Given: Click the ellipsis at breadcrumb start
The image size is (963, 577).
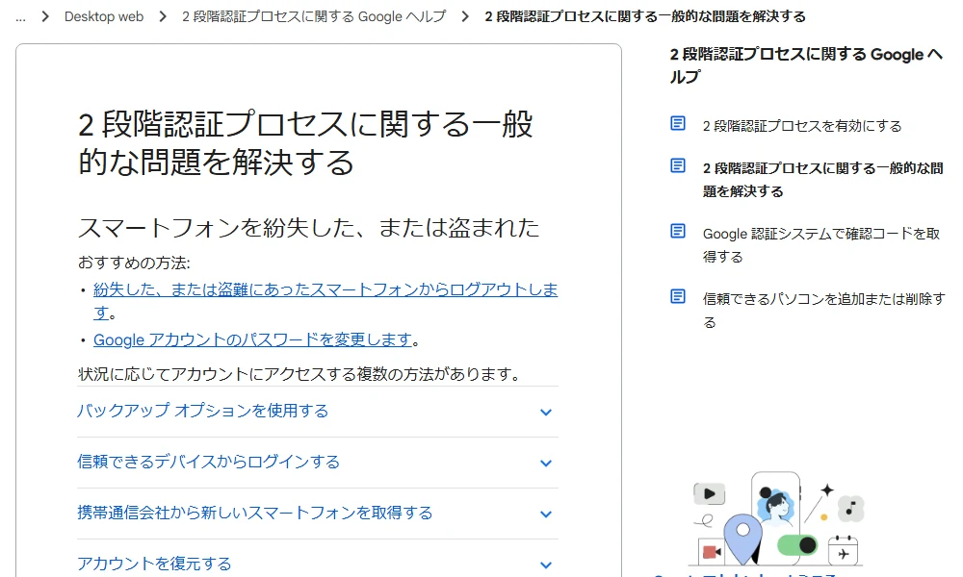Looking at the screenshot, I should tap(21, 17).
